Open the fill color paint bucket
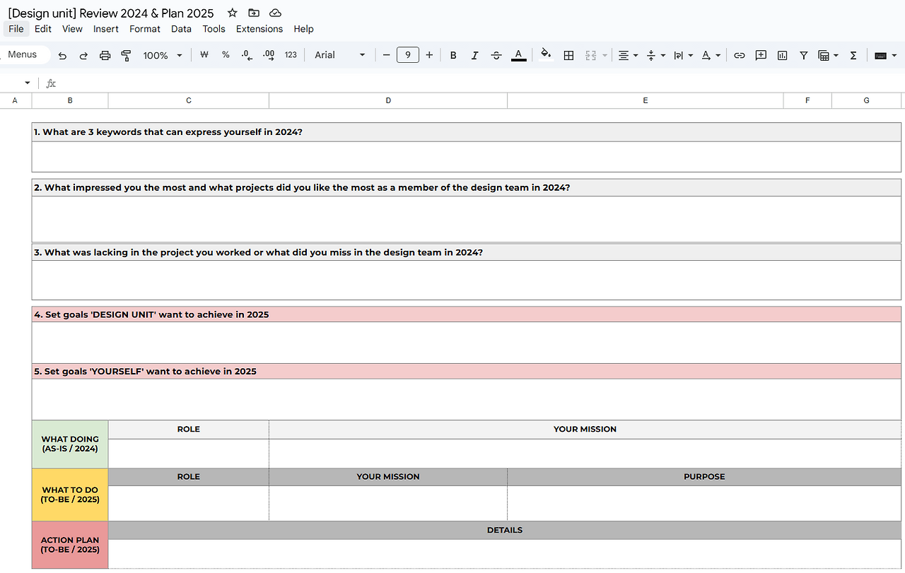This screenshot has height=573, width=905. 545,54
